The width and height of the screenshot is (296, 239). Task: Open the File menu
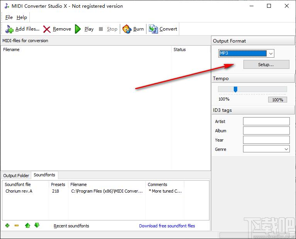(9, 17)
